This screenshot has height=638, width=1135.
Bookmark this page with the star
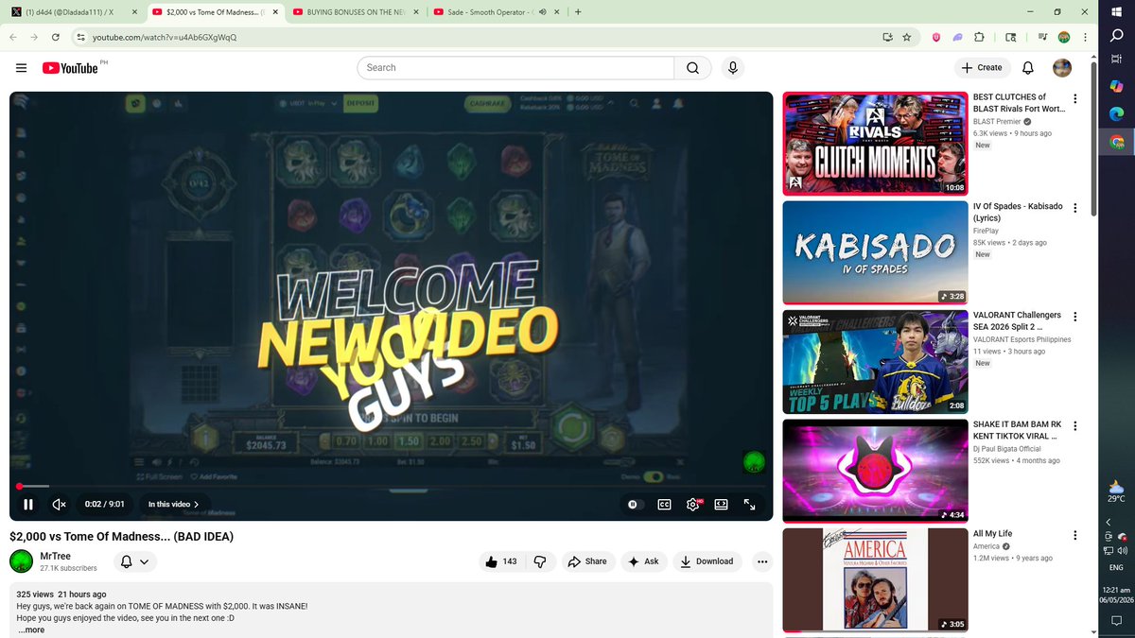[x=907, y=37]
